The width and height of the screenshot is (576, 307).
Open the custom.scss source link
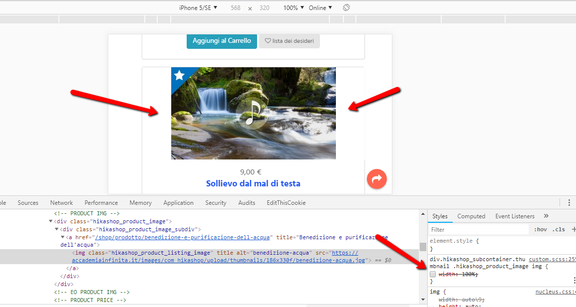pos(552,259)
